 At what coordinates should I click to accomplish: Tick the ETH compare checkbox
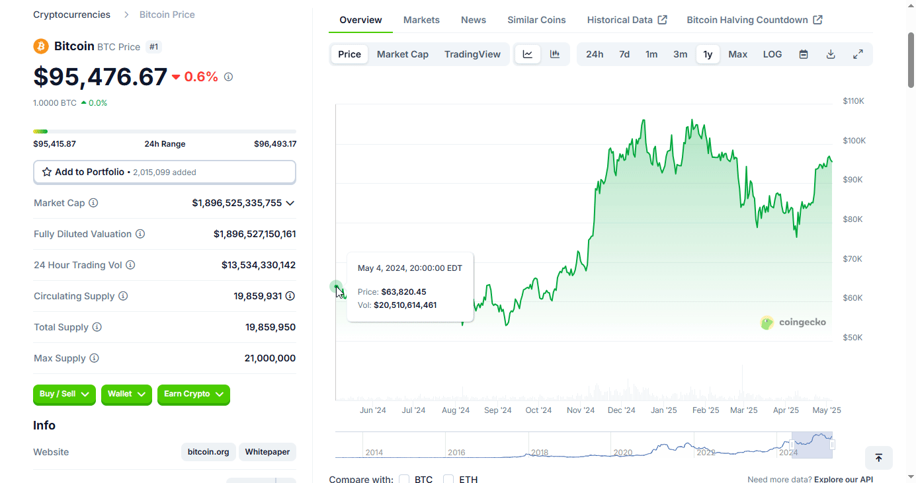pos(448,479)
